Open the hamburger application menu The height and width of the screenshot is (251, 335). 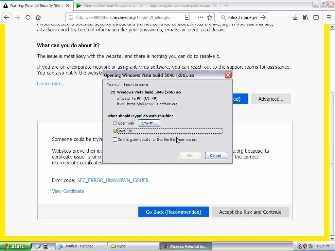pos(329,17)
